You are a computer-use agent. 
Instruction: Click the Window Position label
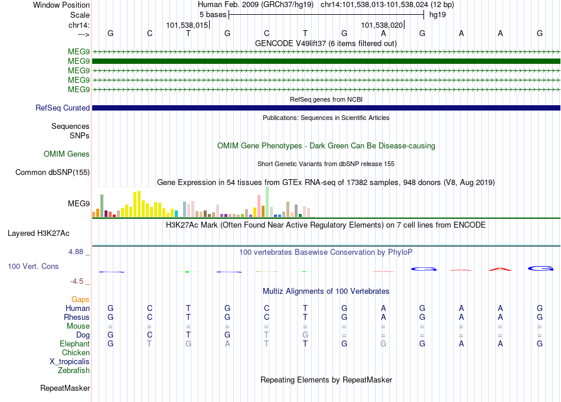[x=61, y=5]
